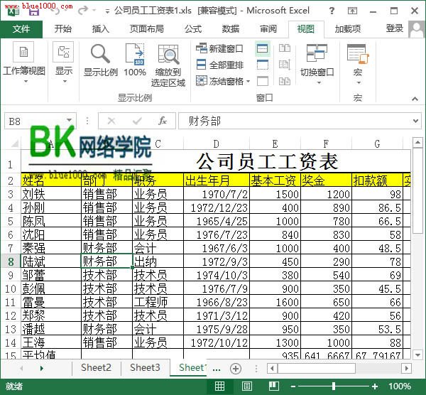The image size is (426, 395).
Task: Select row 8 header
Action: click(11, 261)
